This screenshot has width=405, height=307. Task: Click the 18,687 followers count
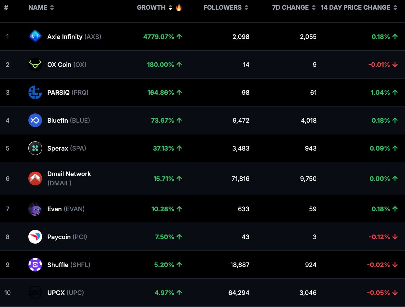[240, 265]
